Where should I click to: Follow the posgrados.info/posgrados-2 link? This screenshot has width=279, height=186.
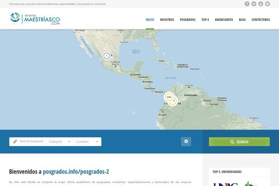click(x=76, y=172)
